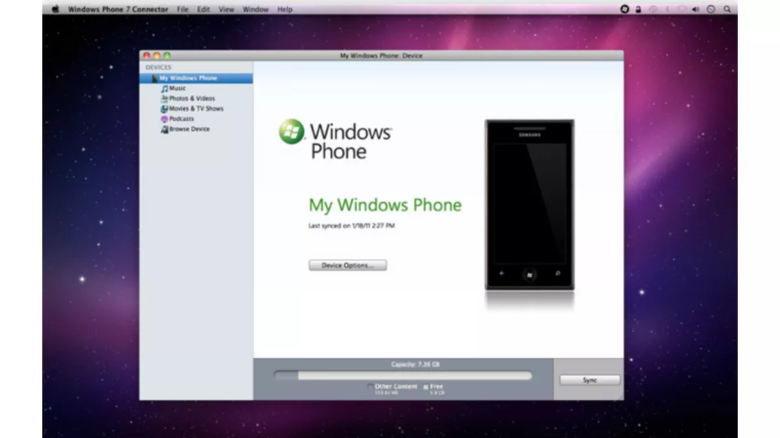Select the Music icon in the sidebar

pyautogui.click(x=165, y=88)
